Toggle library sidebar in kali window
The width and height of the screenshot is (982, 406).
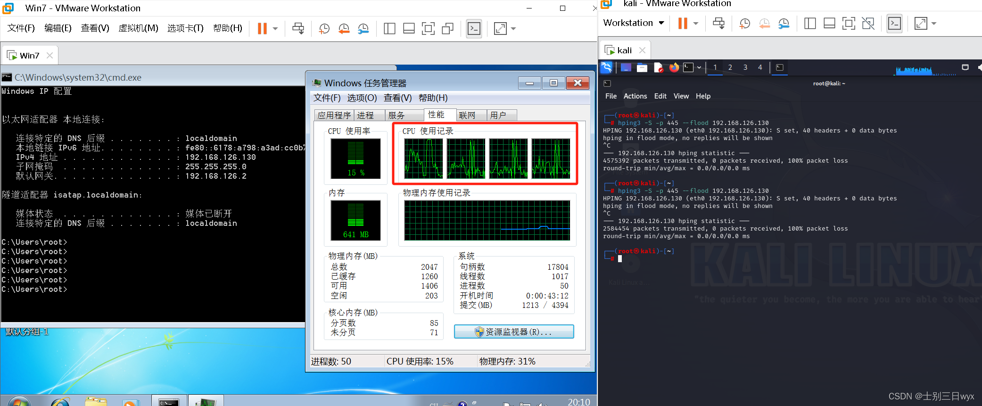pos(810,23)
